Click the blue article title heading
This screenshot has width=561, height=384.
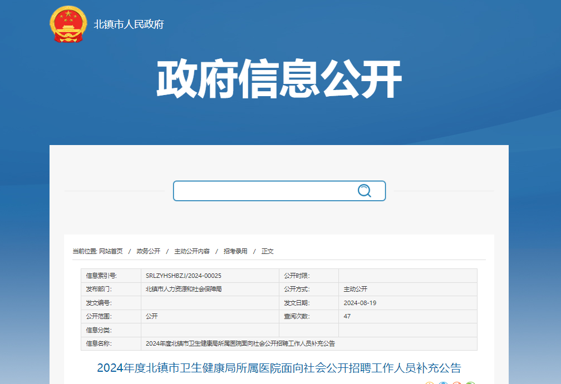[279, 367]
